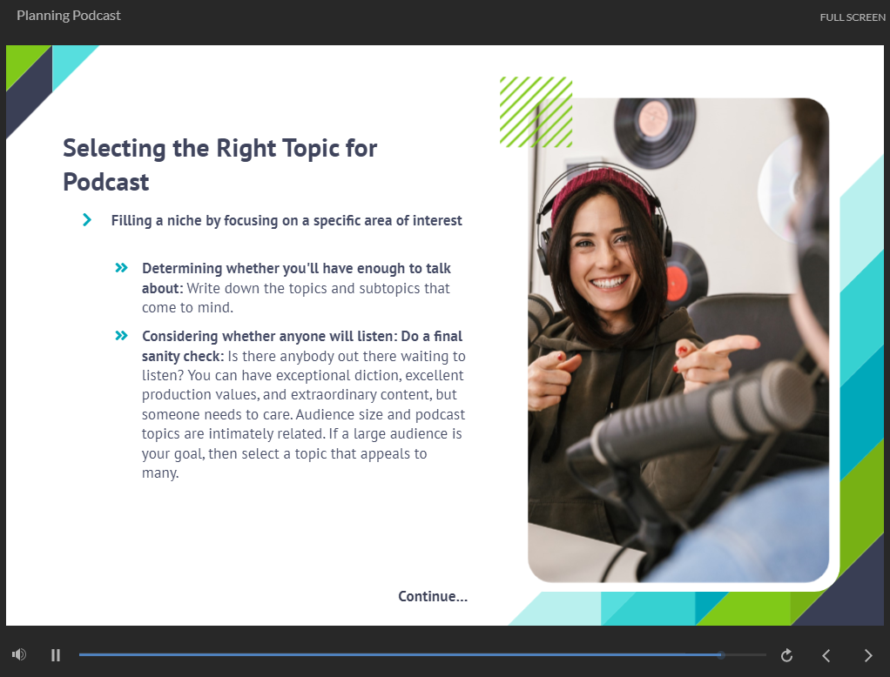Click the Determining whether you'll have enough paragraph
Viewport: 890px width, 677px height.
pyautogui.click(x=296, y=288)
